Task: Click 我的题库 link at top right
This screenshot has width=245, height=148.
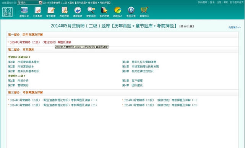Action: pos(203,2)
